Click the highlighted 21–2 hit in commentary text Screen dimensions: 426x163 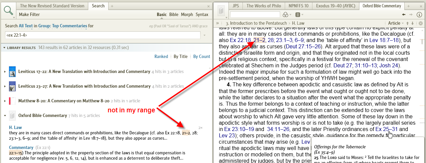click(259, 40)
